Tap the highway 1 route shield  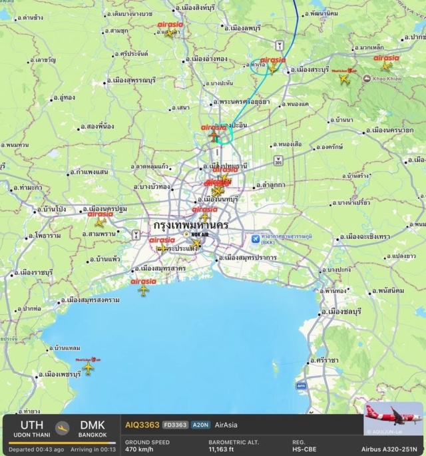[x=279, y=46]
